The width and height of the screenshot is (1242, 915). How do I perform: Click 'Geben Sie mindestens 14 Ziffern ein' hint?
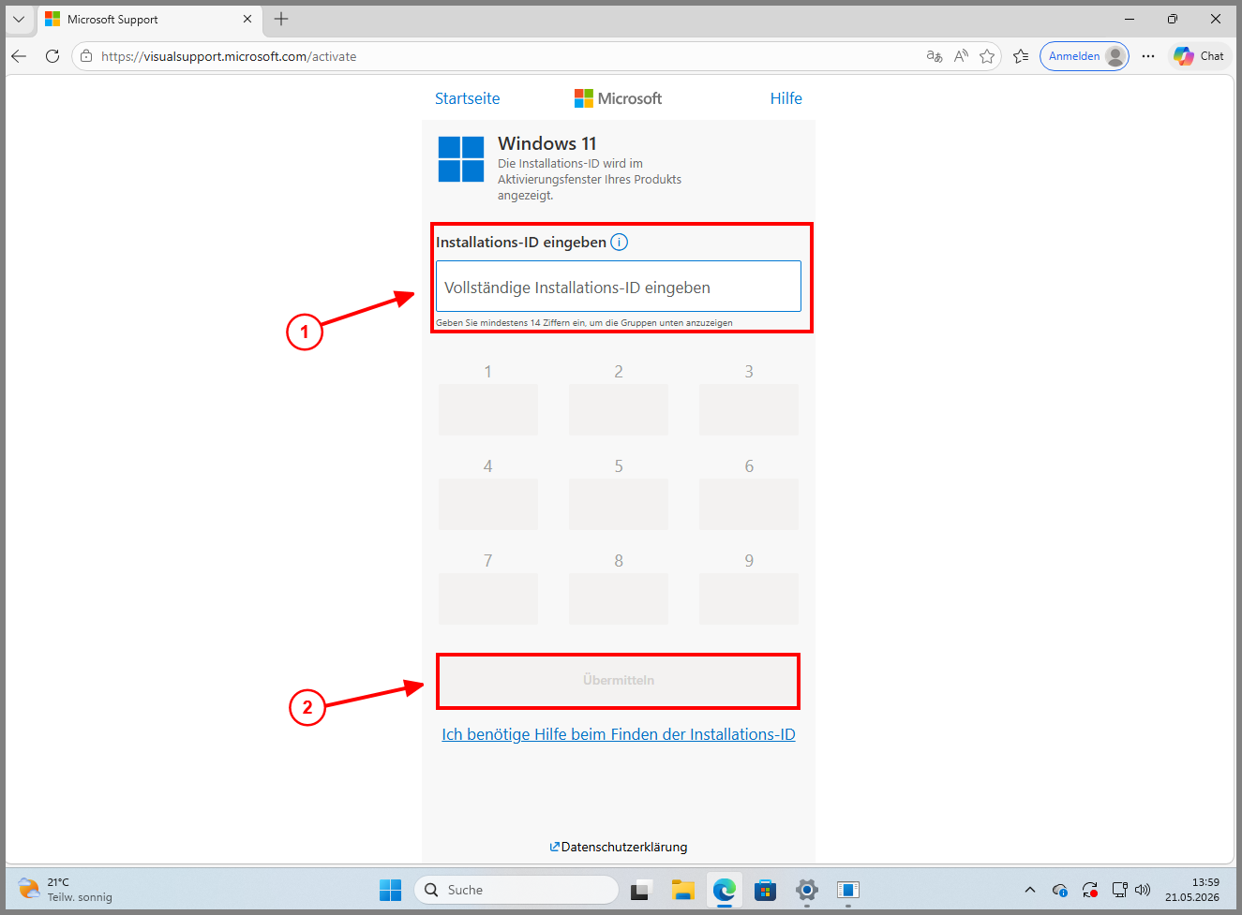[x=584, y=323]
